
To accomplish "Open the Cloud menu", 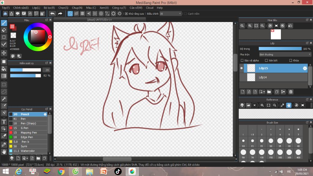I will point(149,8).
